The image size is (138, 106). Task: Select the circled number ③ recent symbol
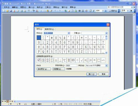(x=43, y=60)
